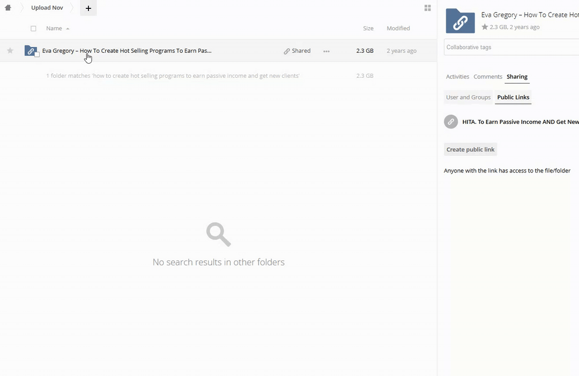This screenshot has width=579, height=376.
Task: Click the plus icon to add new item
Action: point(88,8)
